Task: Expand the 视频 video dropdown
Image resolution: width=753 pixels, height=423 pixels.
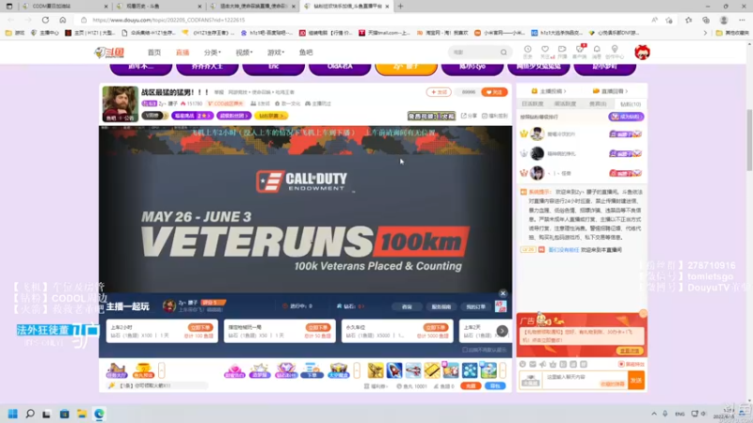Action: coord(244,53)
